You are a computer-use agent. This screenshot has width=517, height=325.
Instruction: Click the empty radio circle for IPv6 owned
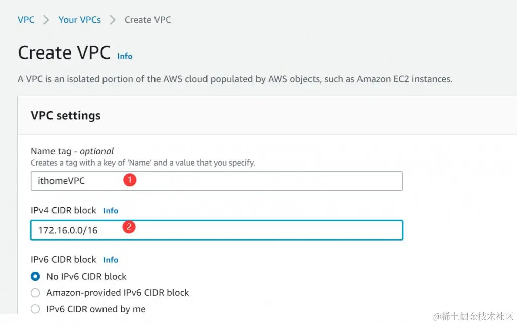coord(35,309)
